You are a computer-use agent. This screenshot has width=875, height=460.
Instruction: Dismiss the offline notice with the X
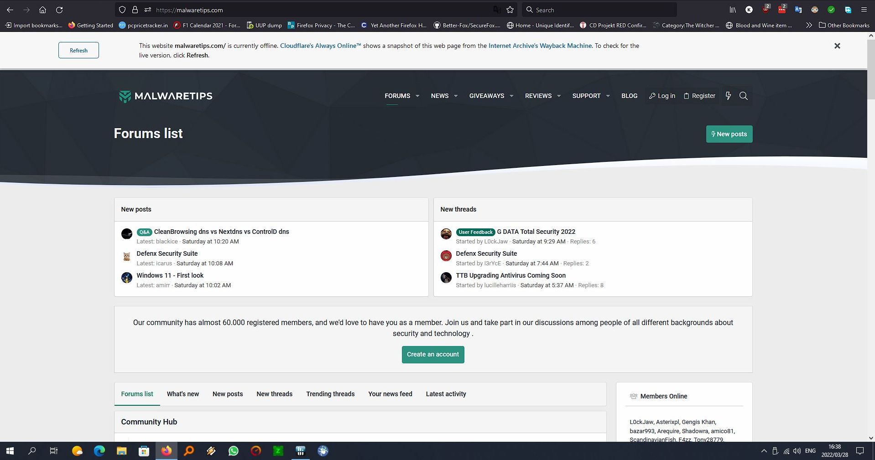(x=837, y=46)
